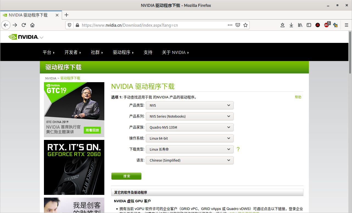Screen dimensions: 352x213
Task: Expand the arrow beside NVIDIA logo
Action: point(41,38)
